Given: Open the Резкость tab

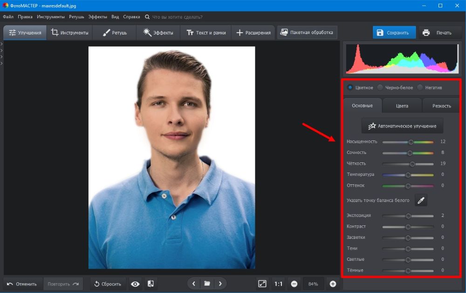Looking at the screenshot, I should coord(441,106).
